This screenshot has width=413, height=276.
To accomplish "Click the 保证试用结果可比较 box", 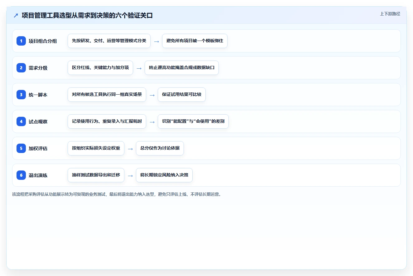I will click(x=182, y=95).
